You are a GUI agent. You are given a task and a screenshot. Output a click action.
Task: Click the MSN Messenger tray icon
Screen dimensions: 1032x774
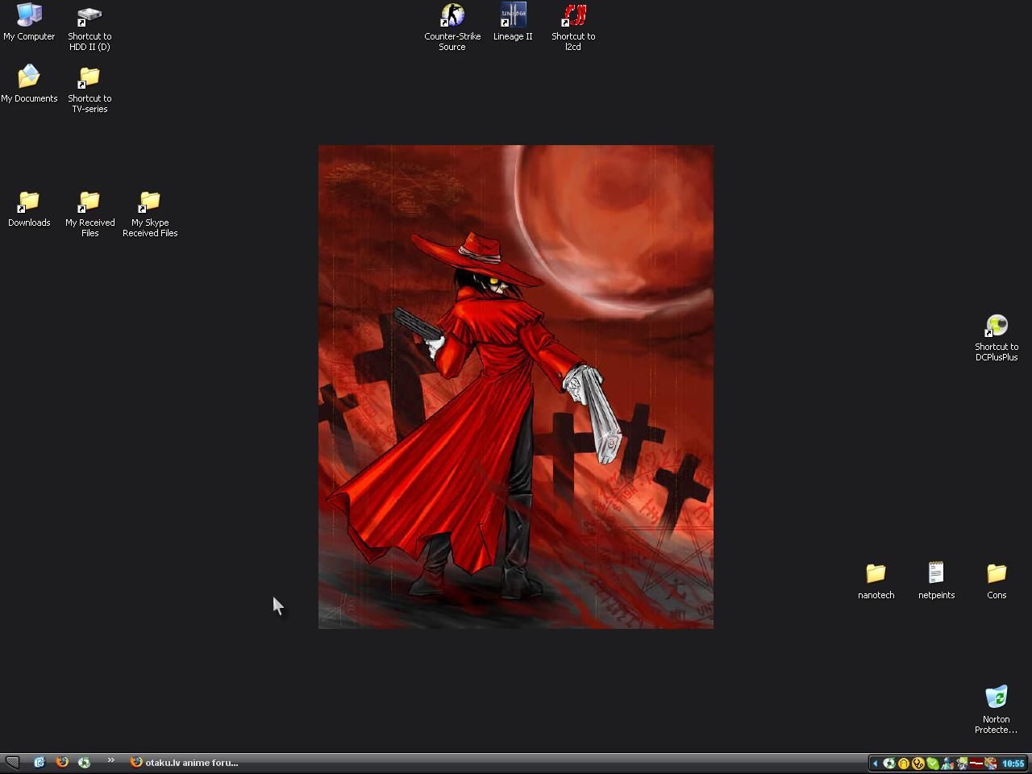click(947, 764)
